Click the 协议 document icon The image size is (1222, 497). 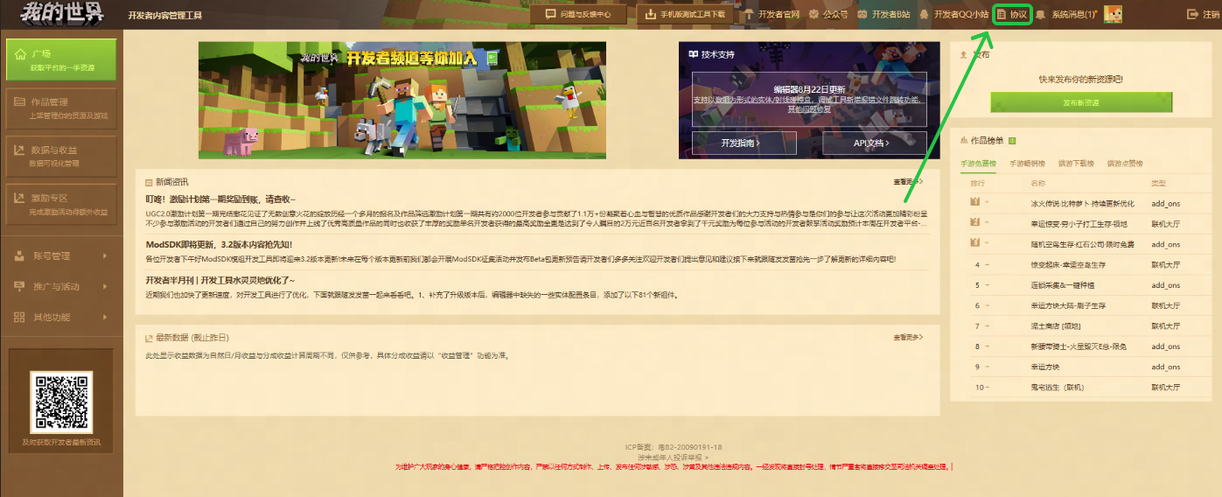tap(1002, 14)
